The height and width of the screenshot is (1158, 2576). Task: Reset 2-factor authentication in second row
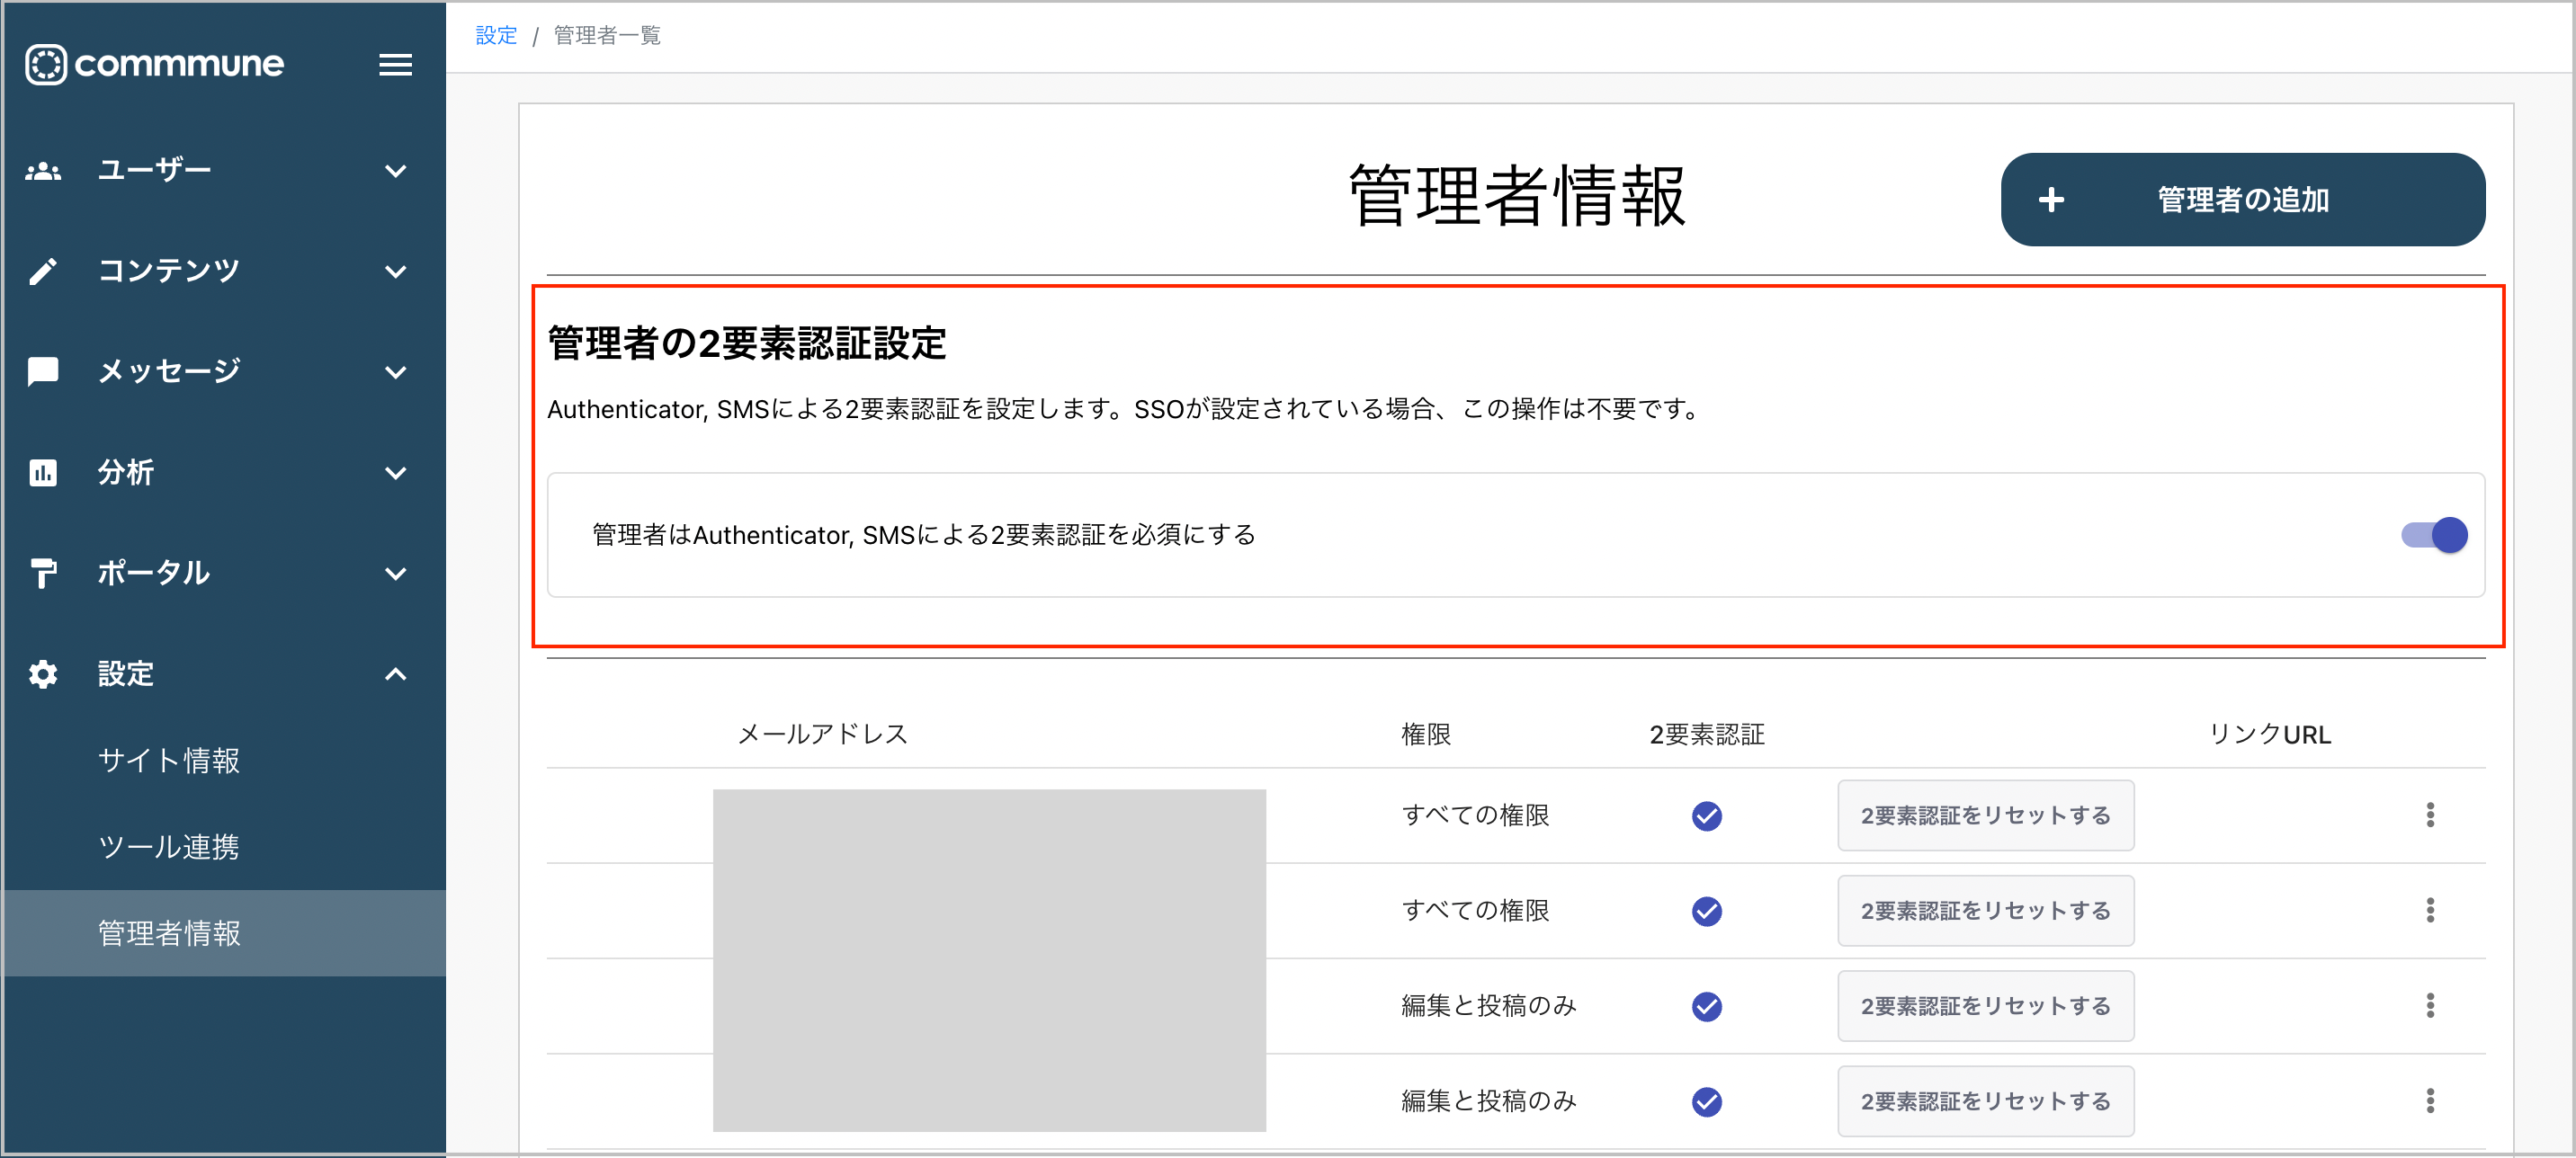pyautogui.click(x=1985, y=911)
